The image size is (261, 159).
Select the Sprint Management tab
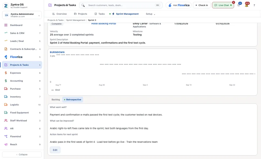click(124, 14)
